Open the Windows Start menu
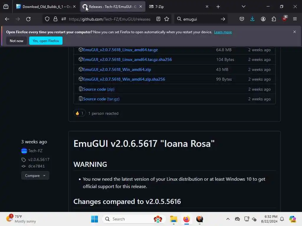The image size is (302, 226). click(94, 219)
